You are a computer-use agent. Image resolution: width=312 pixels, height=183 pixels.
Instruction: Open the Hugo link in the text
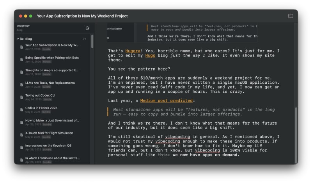(x=150, y=56)
